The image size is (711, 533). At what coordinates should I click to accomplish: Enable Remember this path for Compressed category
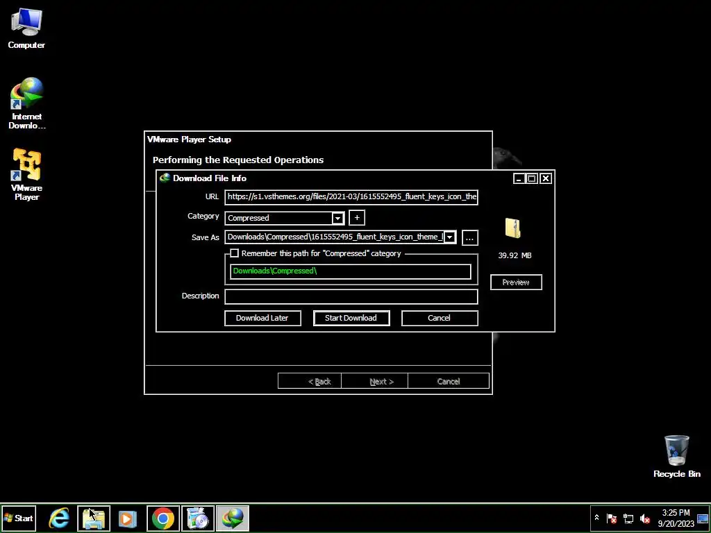pos(235,253)
